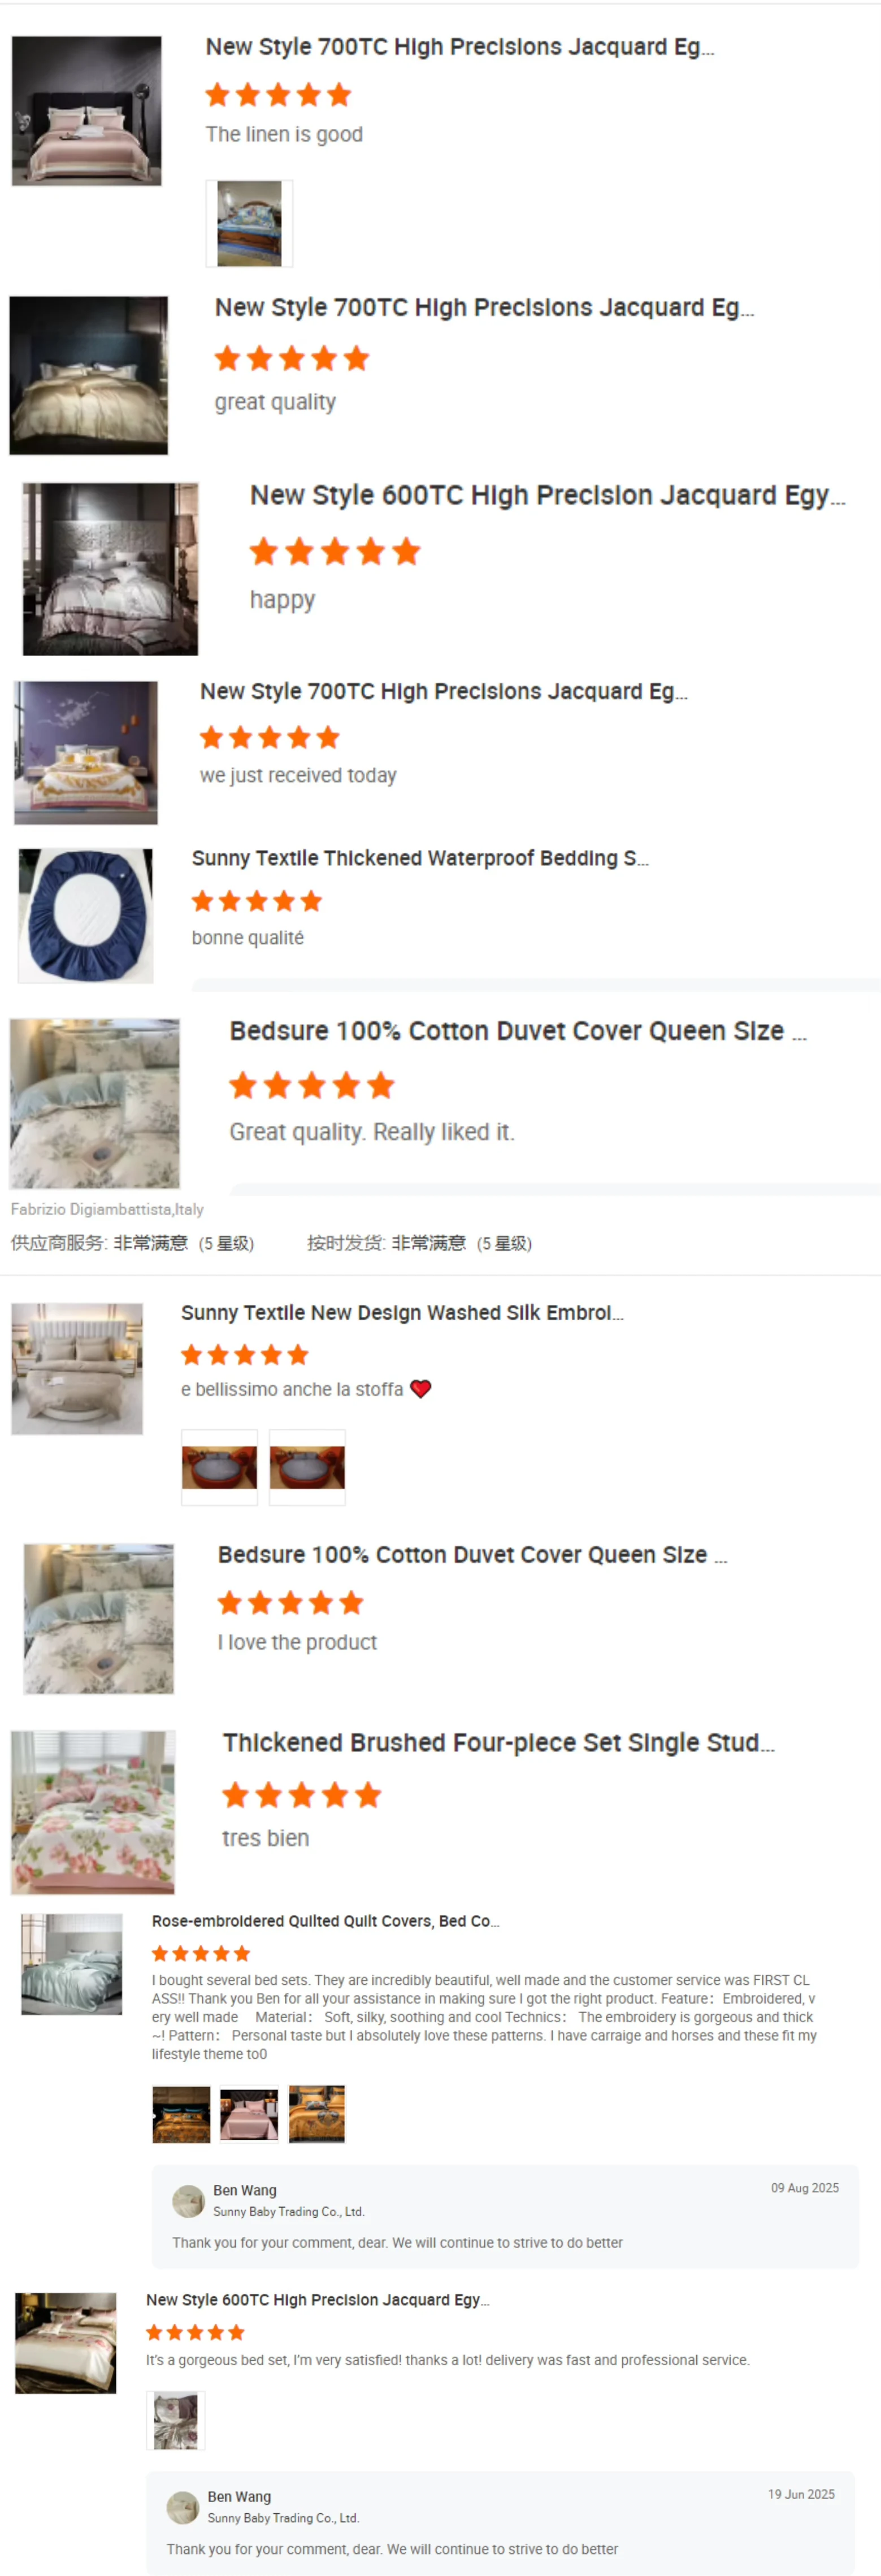The height and width of the screenshot is (2576, 881).
Task: Open the photo under the "gorgeous bed set" review
Action: (x=176, y=2420)
